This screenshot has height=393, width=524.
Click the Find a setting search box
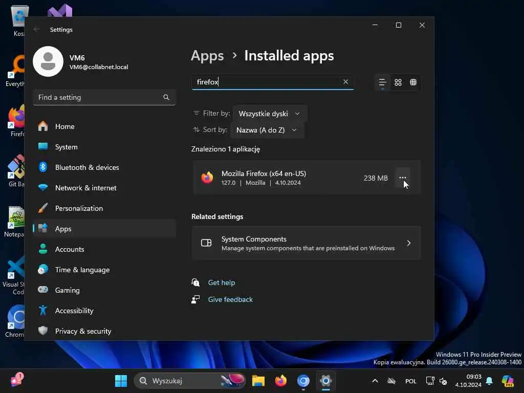click(104, 97)
